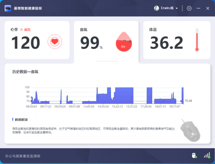Viewport: 215px width, 164px height.
Task: Click the O2 blood drop icon
Action: (124, 42)
